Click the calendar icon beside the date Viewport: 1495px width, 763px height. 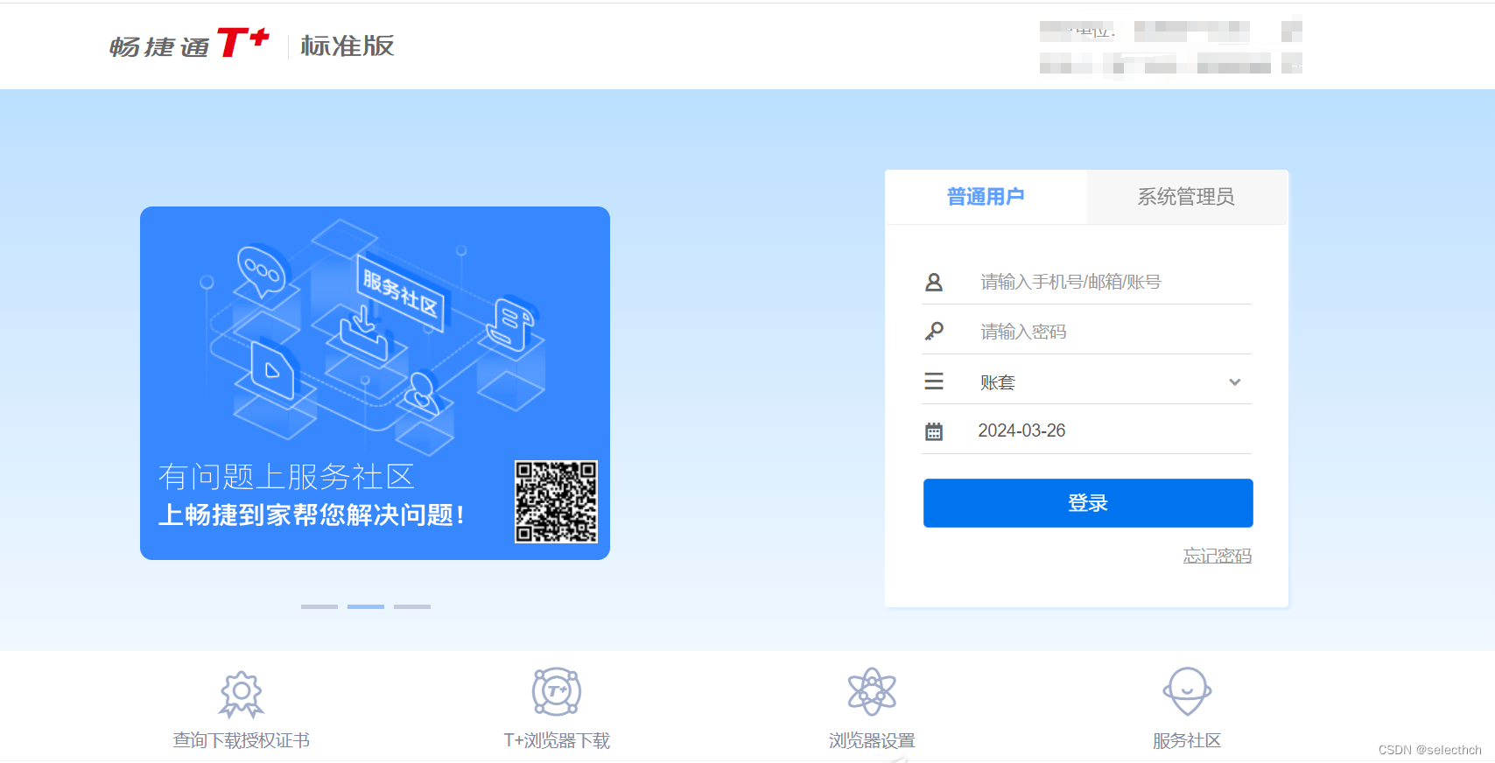click(x=934, y=431)
